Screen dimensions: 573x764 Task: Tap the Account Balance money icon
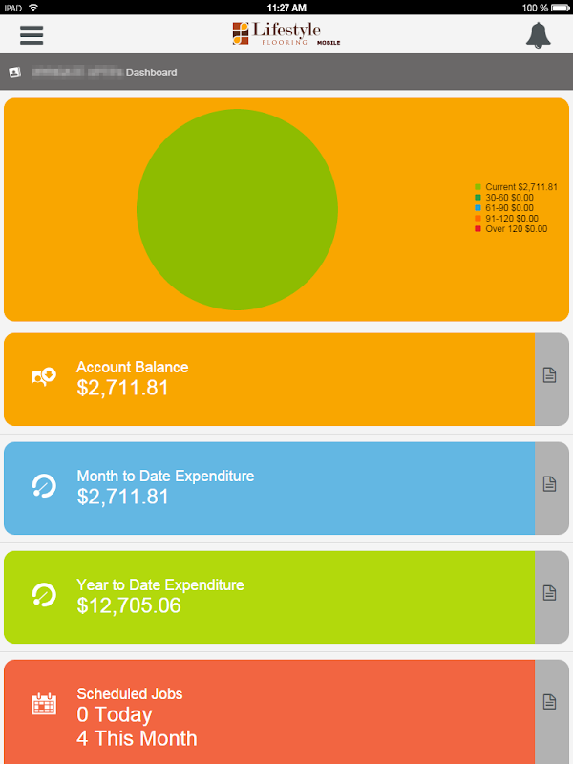pyautogui.click(x=44, y=377)
